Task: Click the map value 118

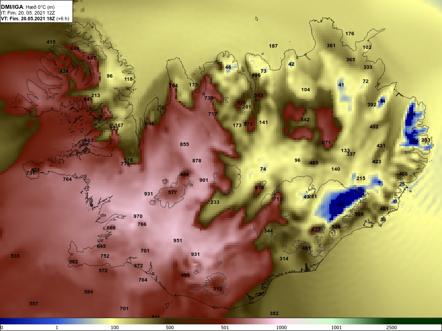Action: pyautogui.click(x=129, y=79)
